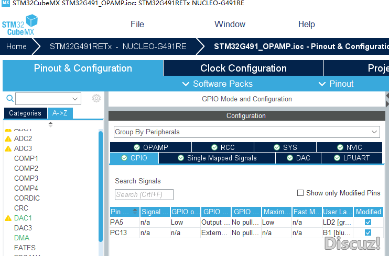Viewport: 389px width, 256px height.
Task: Open the Group By Peripherals dropdown
Action: (246, 132)
